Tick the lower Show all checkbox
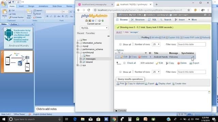Viewport: 218px width, 122px height. pyautogui.click(x=120, y=72)
